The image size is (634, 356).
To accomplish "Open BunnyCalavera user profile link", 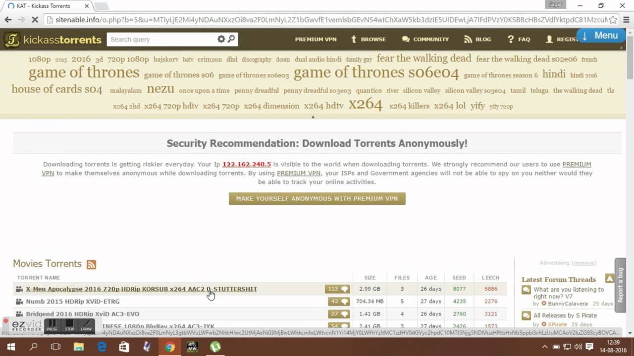I will point(568,304).
